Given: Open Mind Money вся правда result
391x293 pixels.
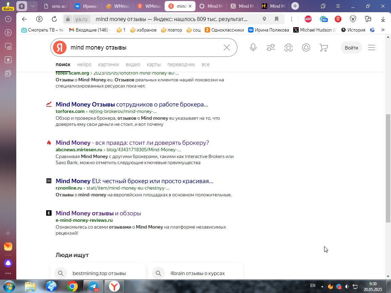Looking at the screenshot, I should point(132,143).
